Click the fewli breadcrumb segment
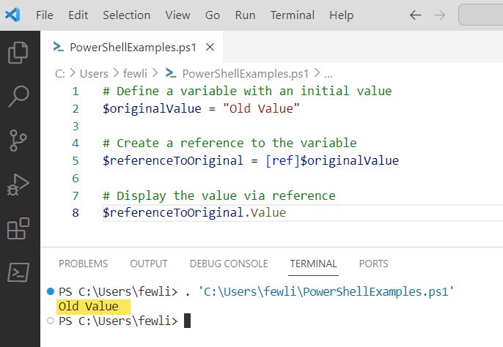 click(x=135, y=74)
